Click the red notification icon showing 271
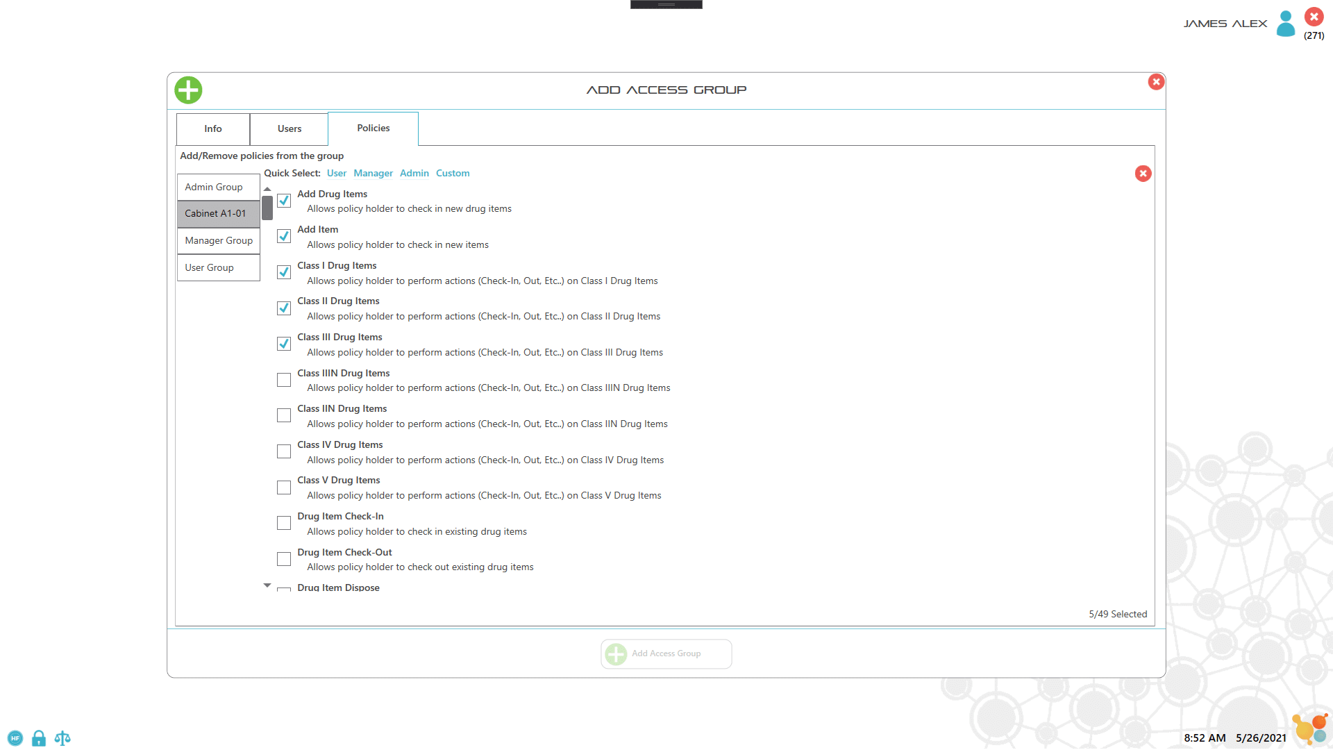 pos(1314,17)
